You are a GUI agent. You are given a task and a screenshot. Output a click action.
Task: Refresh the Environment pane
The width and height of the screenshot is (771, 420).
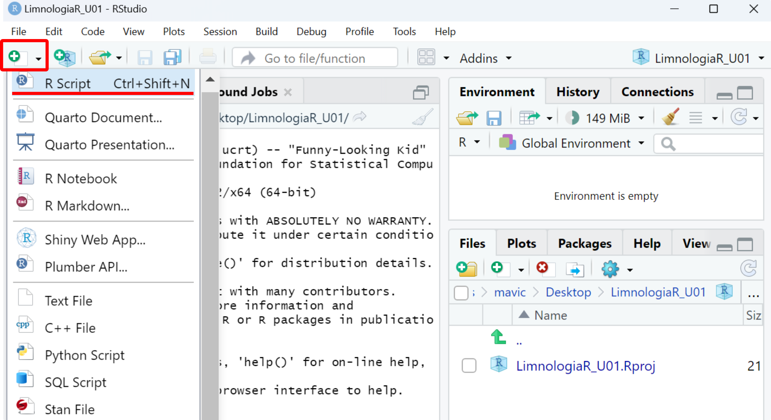(x=739, y=117)
